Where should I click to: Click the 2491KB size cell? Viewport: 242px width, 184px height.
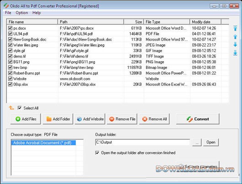pyautogui.click(x=136, y=56)
